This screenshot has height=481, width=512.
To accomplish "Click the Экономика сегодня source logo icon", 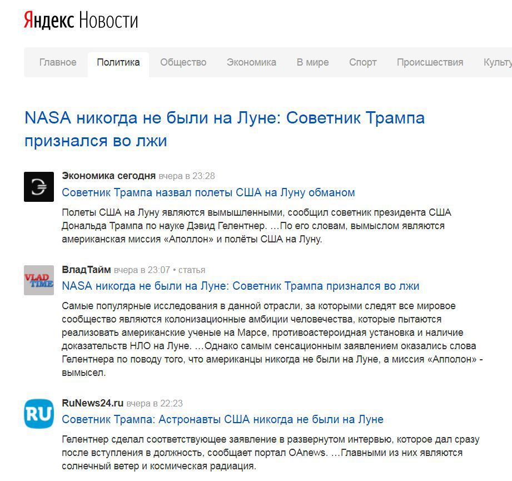I will tap(39, 187).
